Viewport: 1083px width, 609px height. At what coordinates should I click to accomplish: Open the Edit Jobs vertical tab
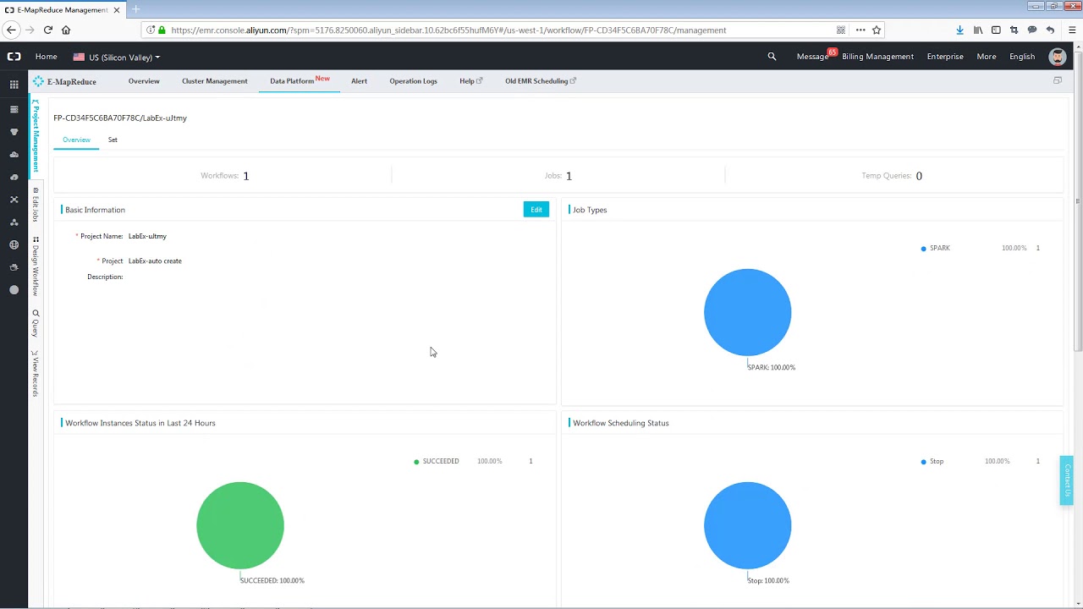[36, 205]
